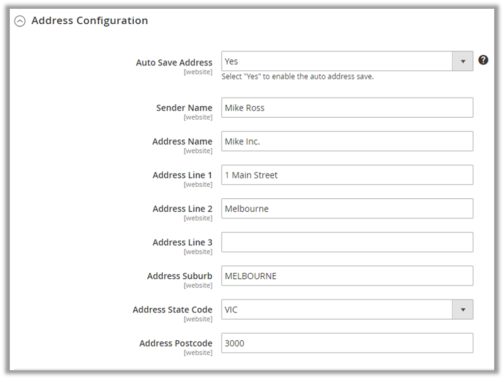Click the Address Suburb label
This screenshot has width=504, height=379.
click(x=179, y=276)
